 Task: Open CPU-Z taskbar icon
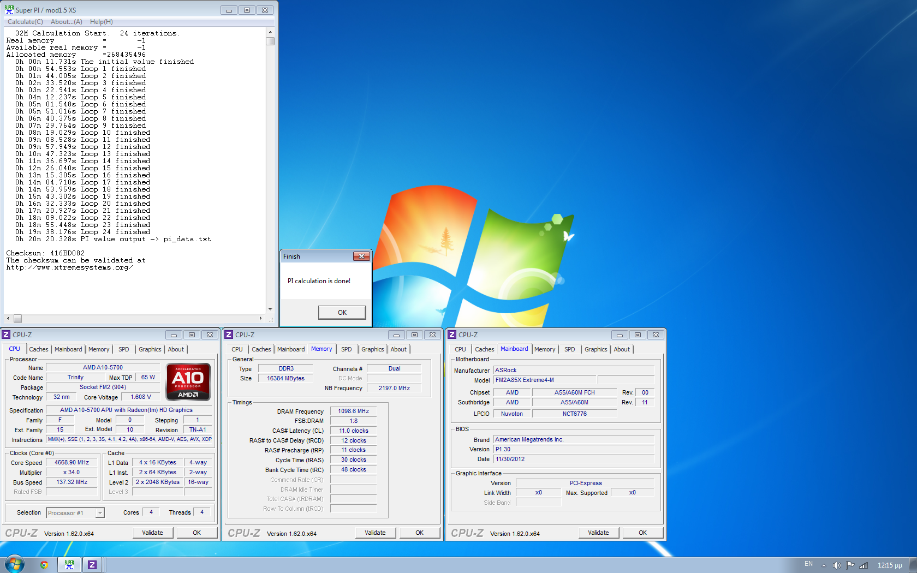(92, 565)
